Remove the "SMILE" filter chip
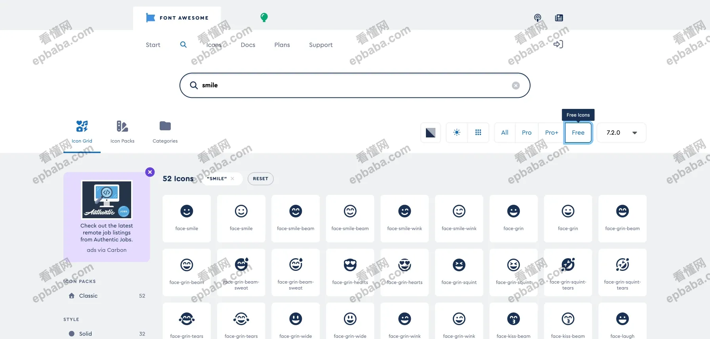710x339 pixels. [x=232, y=179]
